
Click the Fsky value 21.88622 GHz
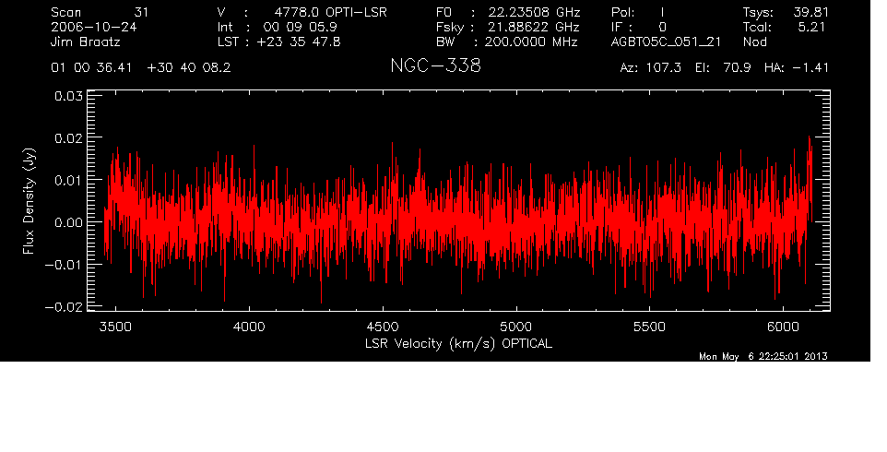[534, 27]
